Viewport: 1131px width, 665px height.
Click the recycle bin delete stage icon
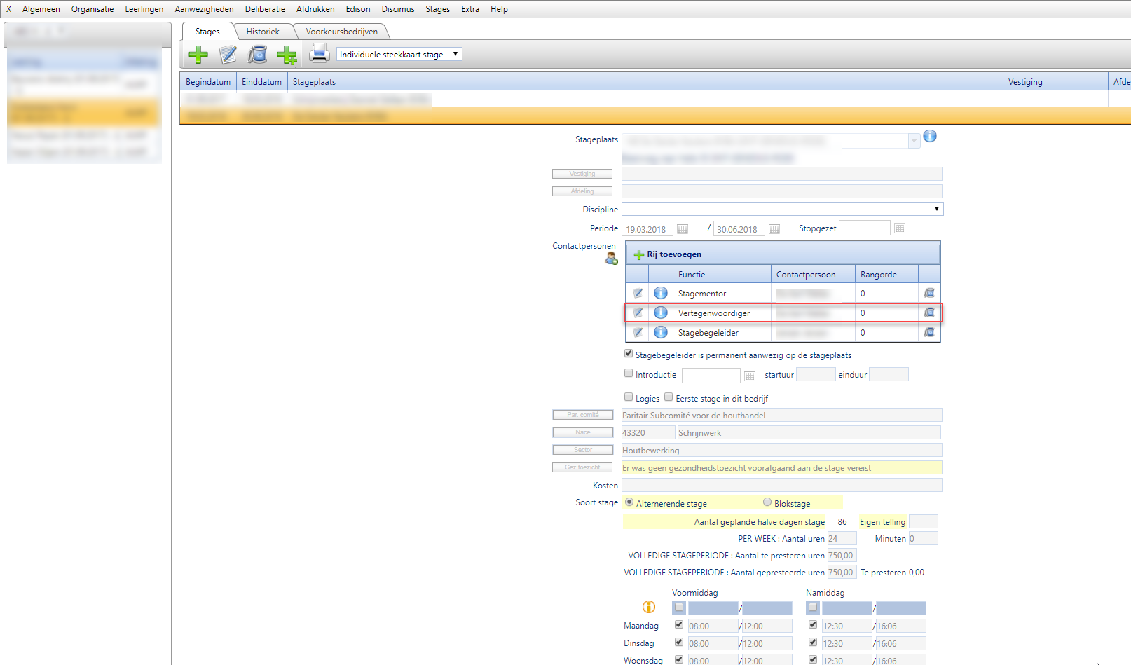coord(258,55)
